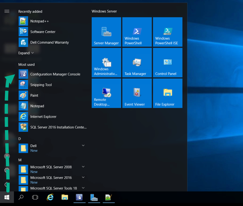Open taskbar search magnifier

click(x=21, y=197)
